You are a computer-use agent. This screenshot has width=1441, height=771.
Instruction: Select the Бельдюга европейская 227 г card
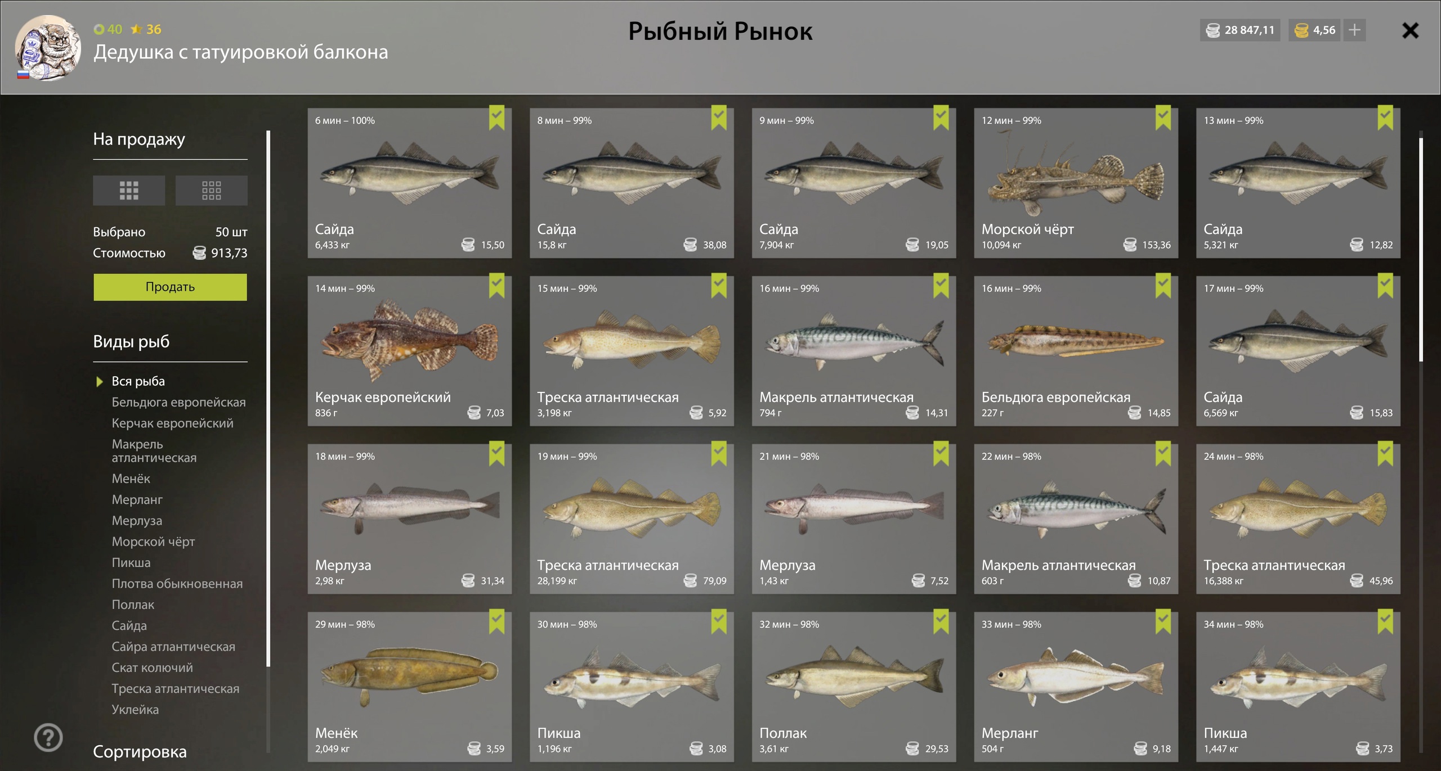pyautogui.click(x=1076, y=351)
